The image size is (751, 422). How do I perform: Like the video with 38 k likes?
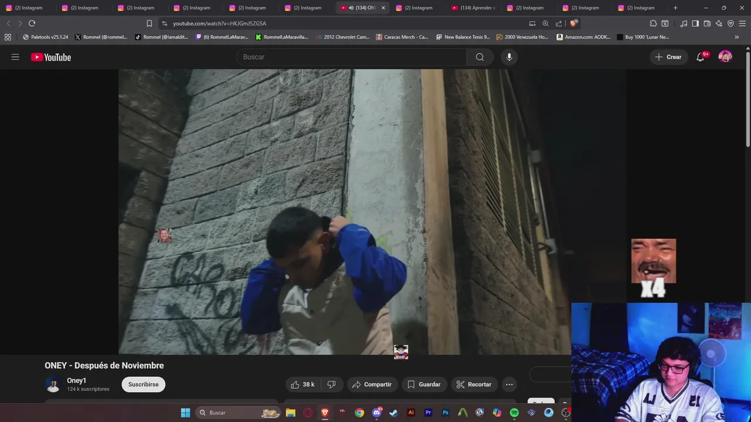coord(303,384)
